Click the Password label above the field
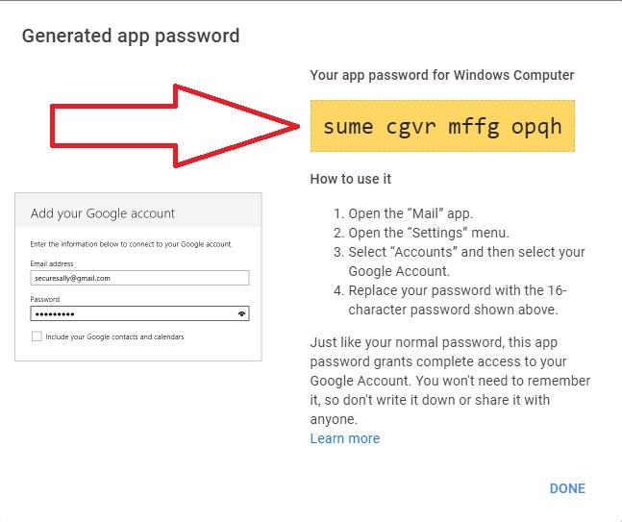Screen dimensions: 622x522 click(x=45, y=300)
